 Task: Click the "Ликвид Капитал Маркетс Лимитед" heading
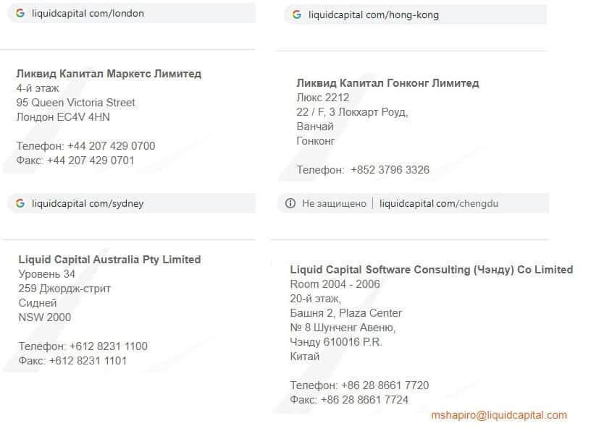[x=109, y=74]
